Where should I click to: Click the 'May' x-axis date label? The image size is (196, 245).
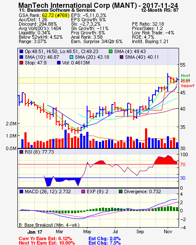(87, 232)
